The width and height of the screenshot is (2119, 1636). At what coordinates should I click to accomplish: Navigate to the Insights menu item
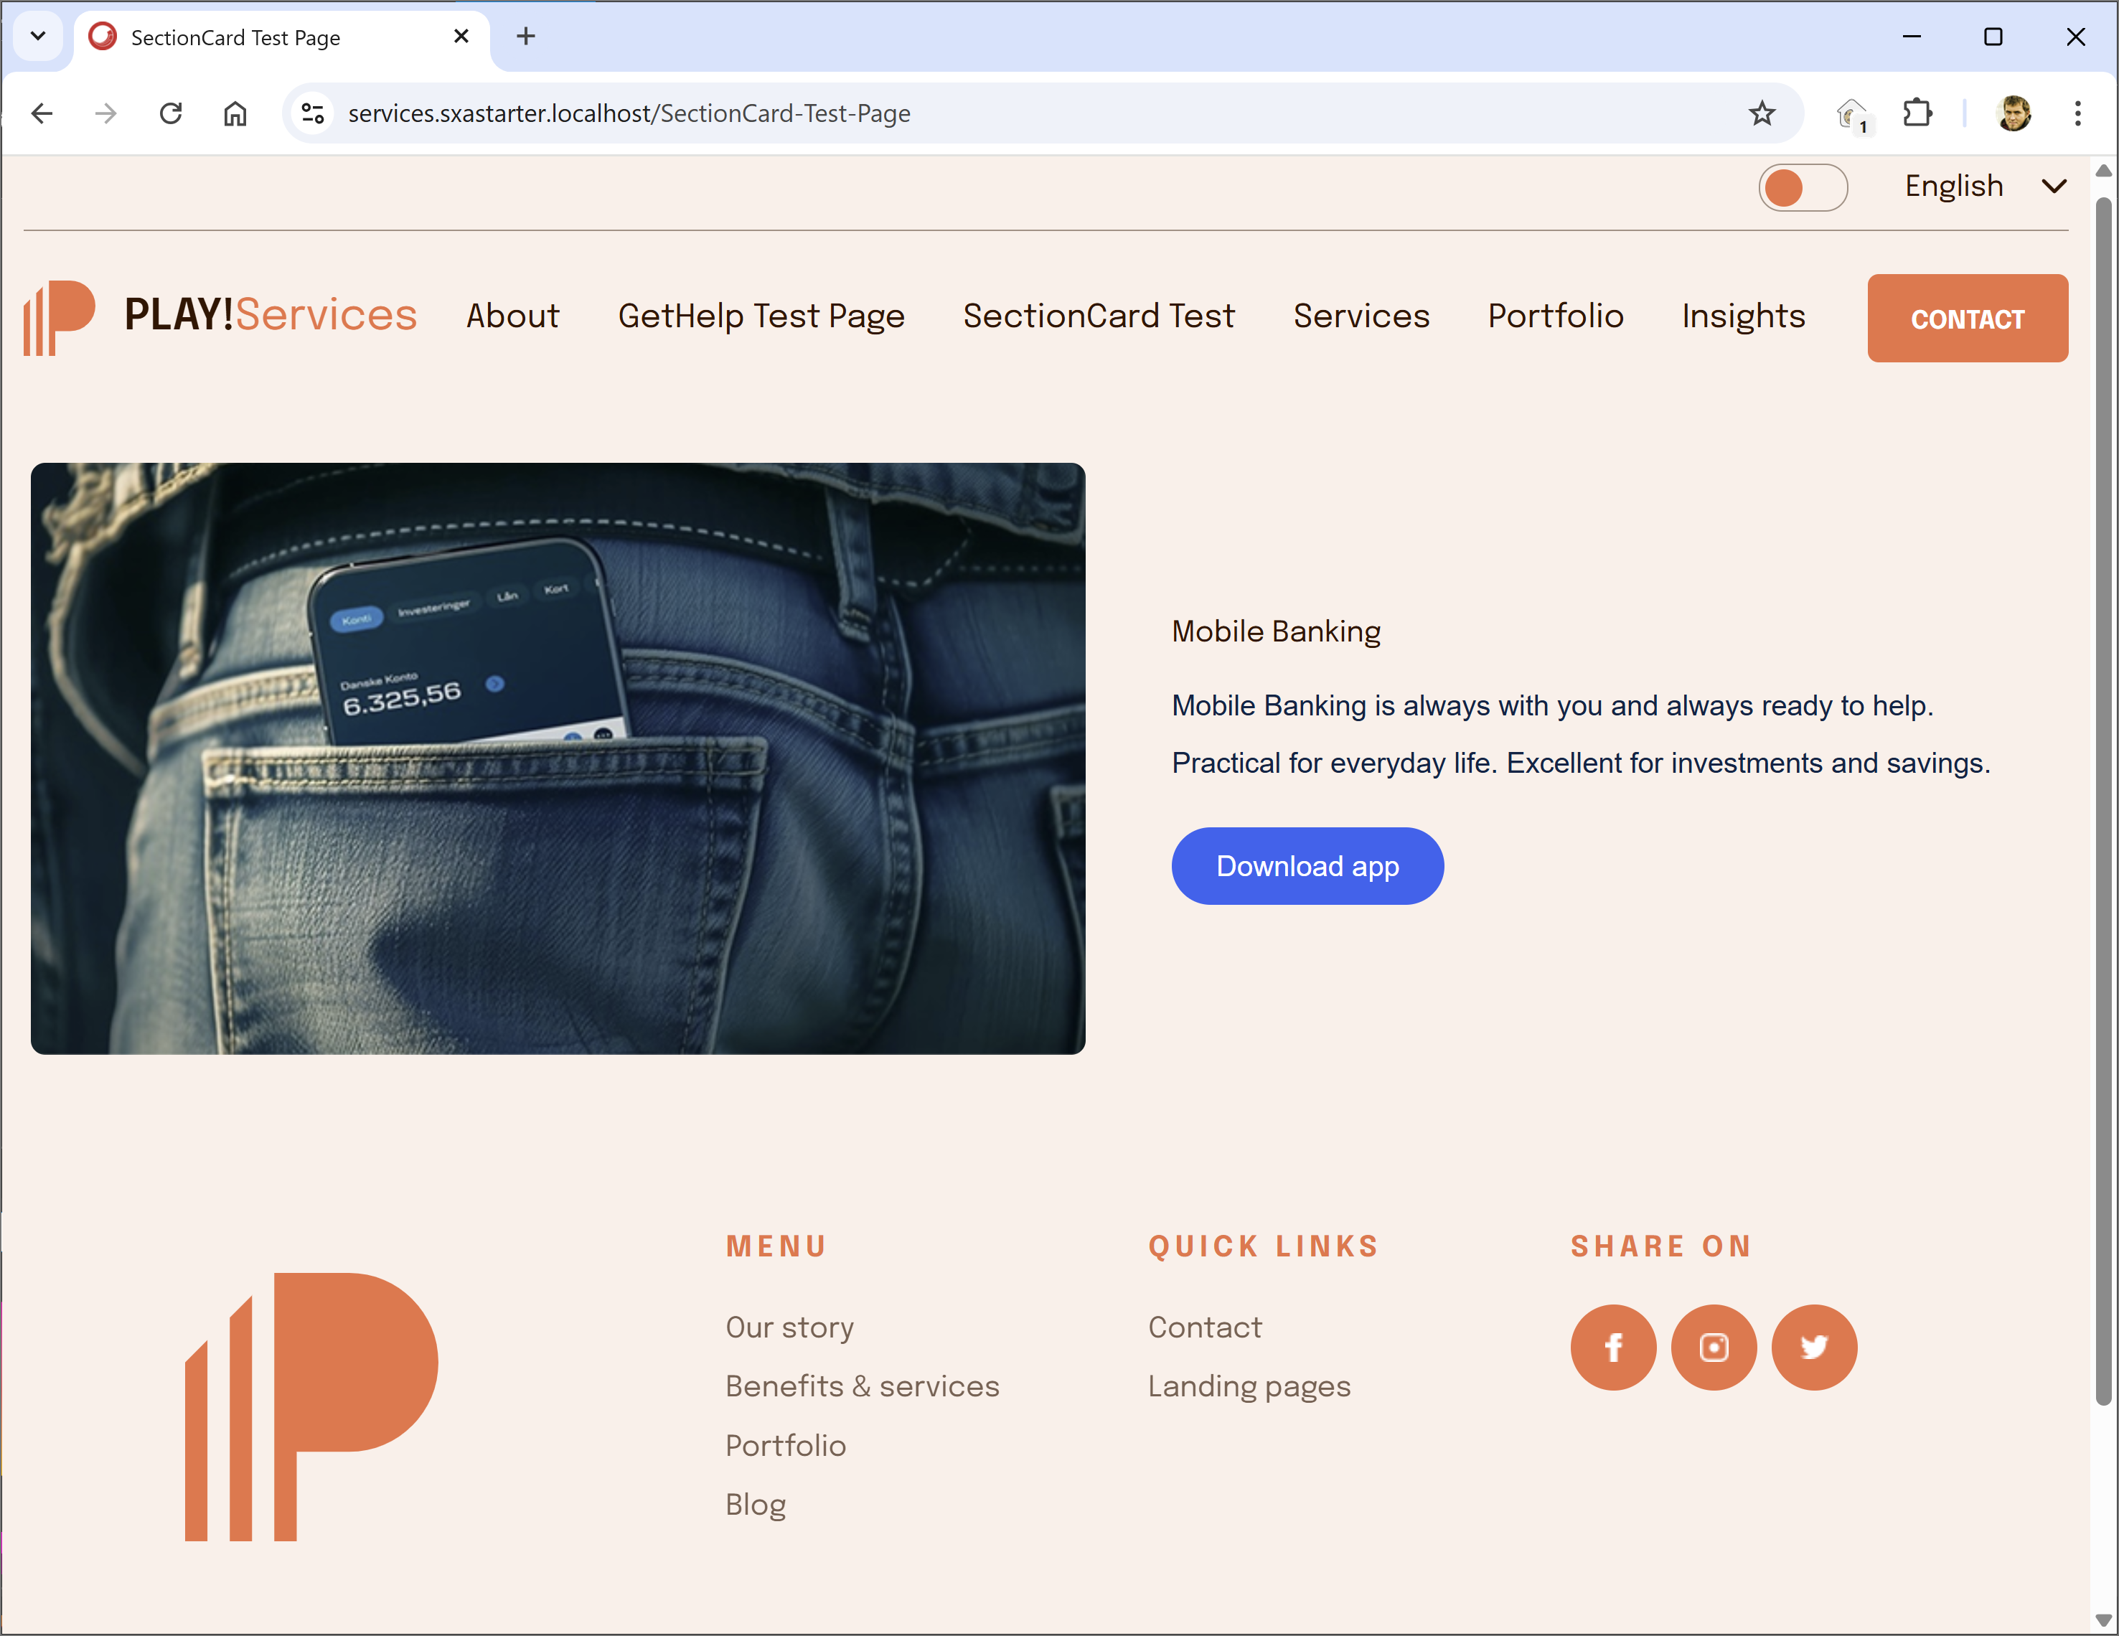coord(1742,316)
